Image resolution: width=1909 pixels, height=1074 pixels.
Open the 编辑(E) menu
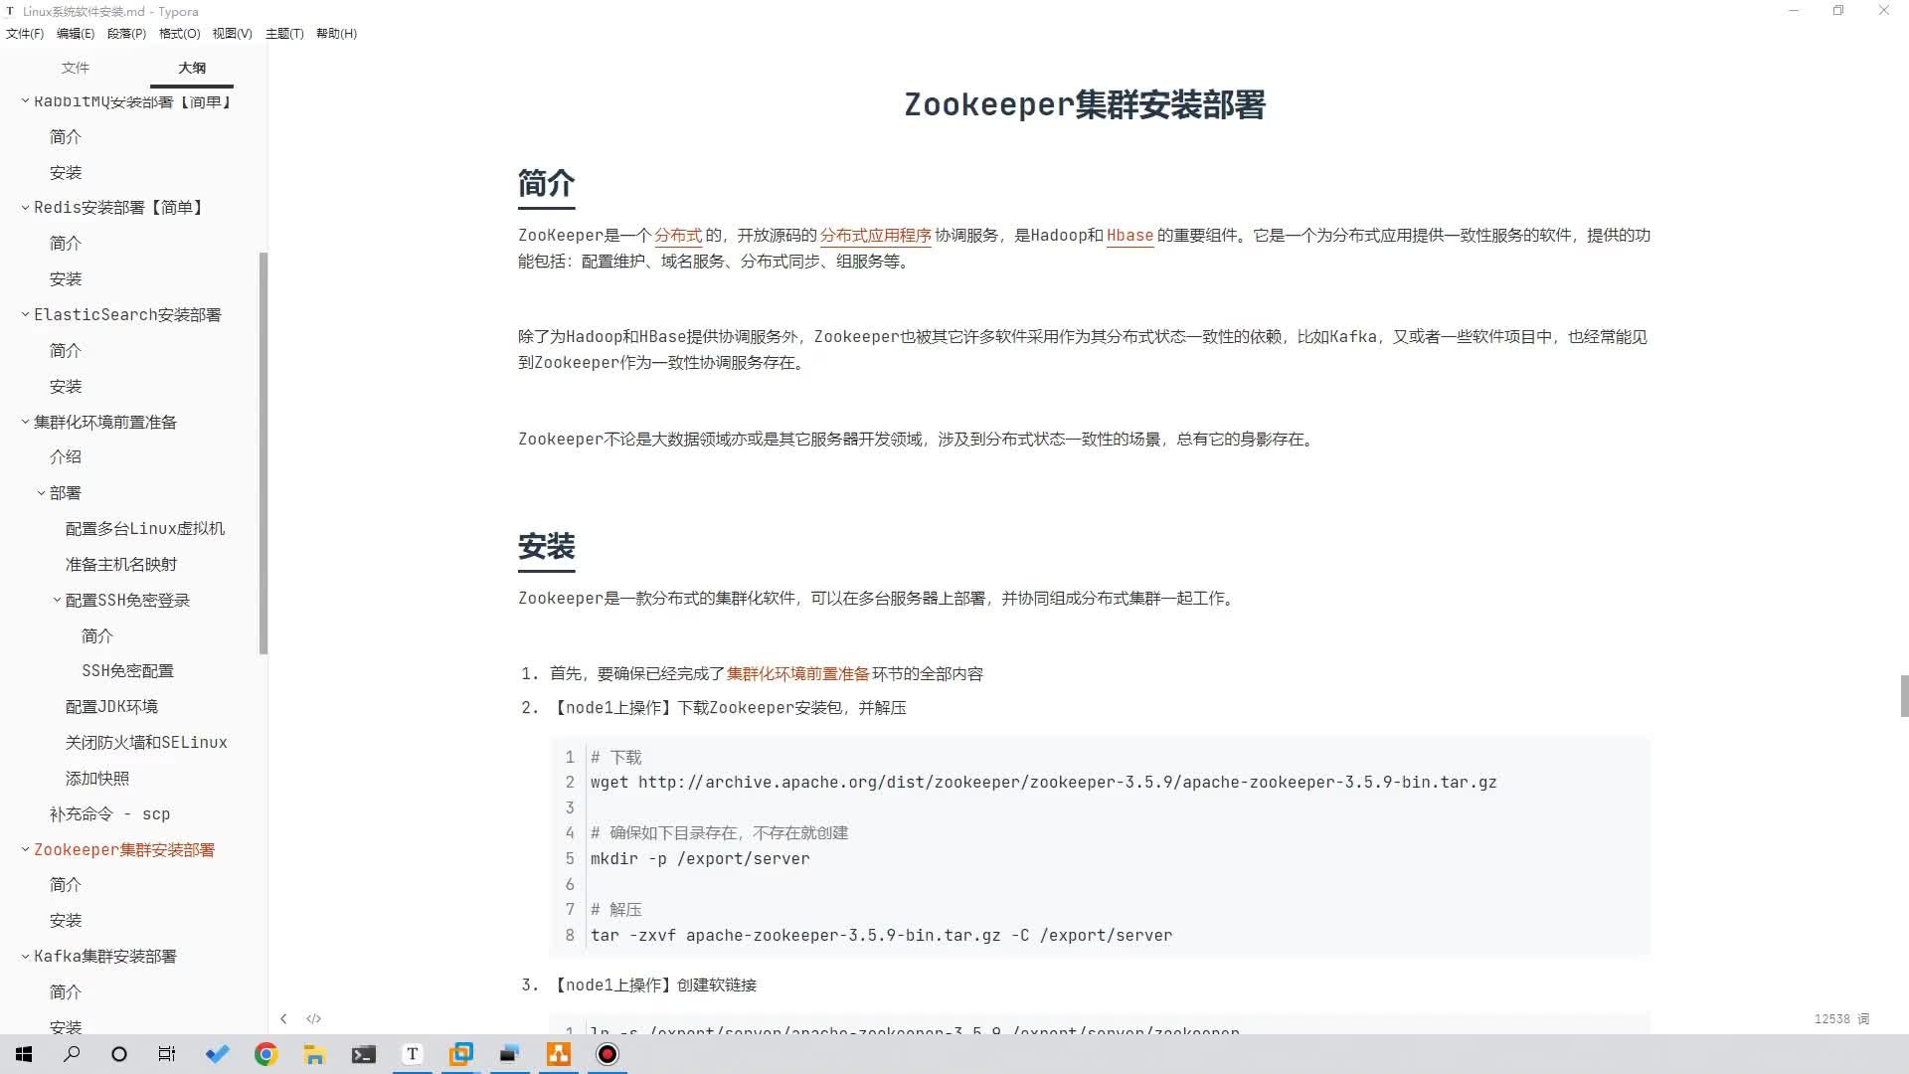[x=76, y=33]
